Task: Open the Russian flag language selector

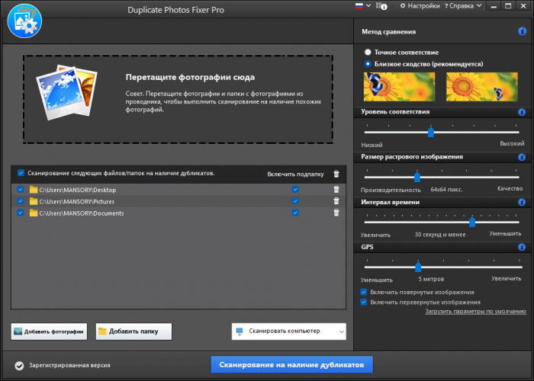Action: tap(363, 6)
